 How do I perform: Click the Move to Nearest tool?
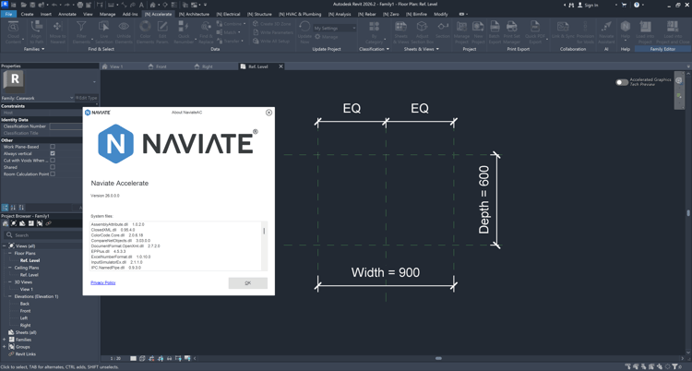[x=57, y=31]
